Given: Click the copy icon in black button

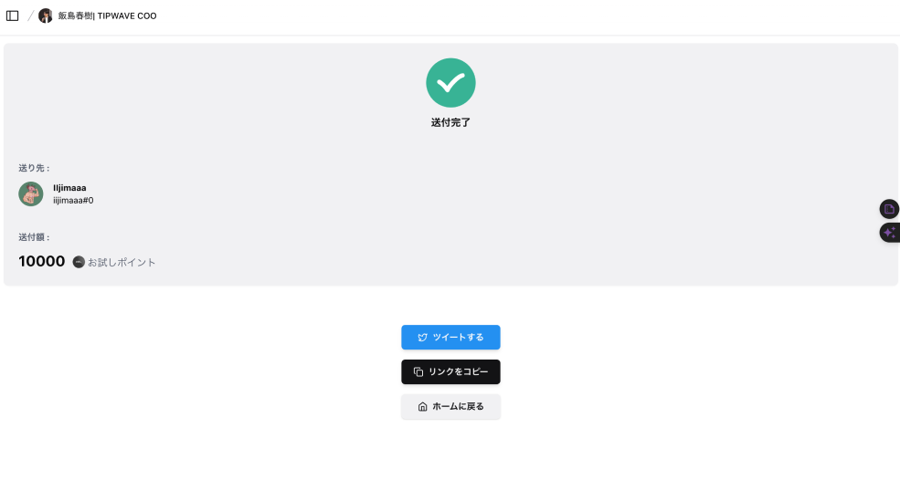Looking at the screenshot, I should pyautogui.click(x=418, y=372).
